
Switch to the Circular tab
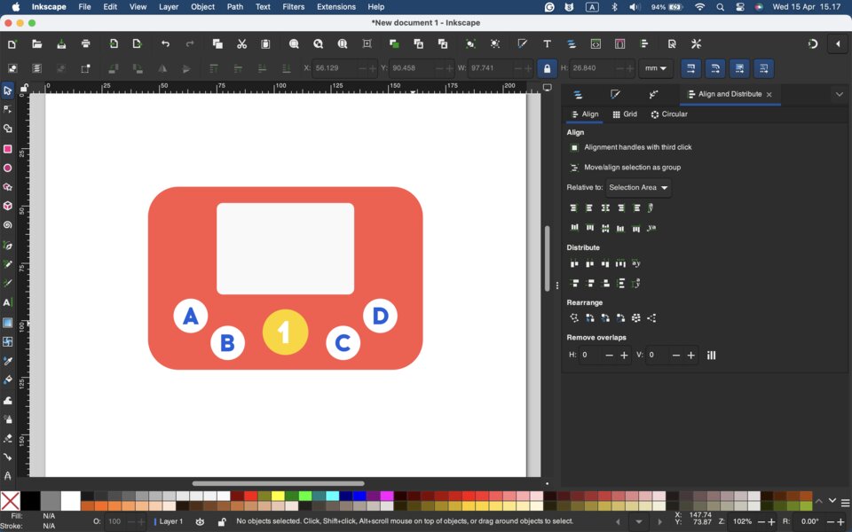[x=668, y=114]
